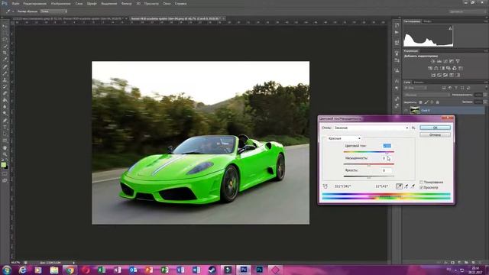489x275 pixels.
Task: Hide the layer using its eye icon
Action: click(x=406, y=110)
